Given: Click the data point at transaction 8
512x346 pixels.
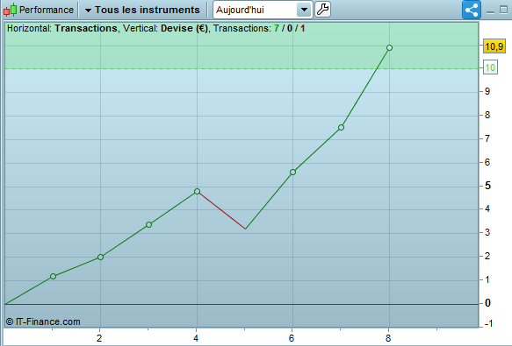Looking at the screenshot, I should (389, 48).
